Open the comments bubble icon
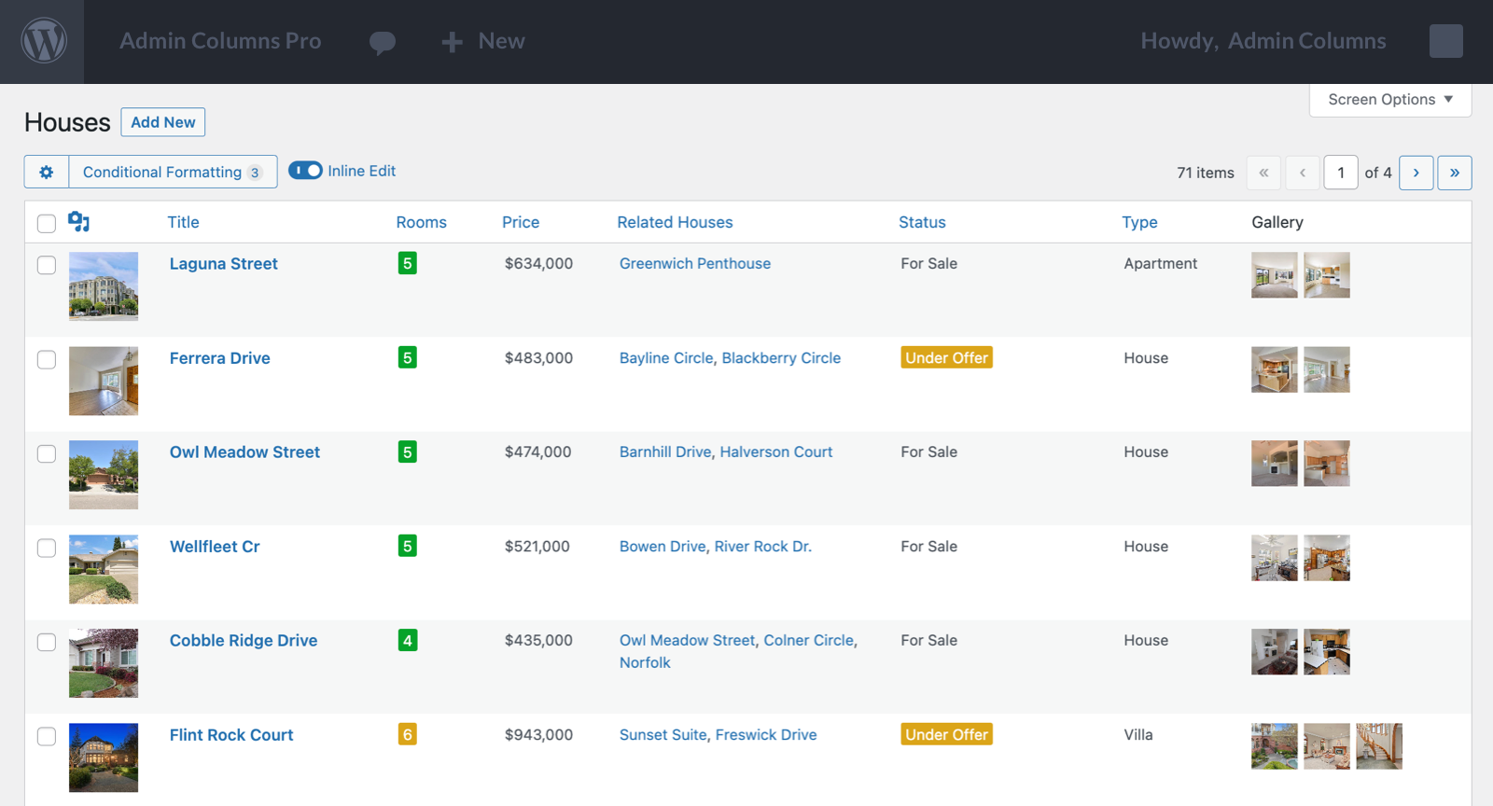Image resolution: width=1493 pixels, height=806 pixels. tap(383, 42)
